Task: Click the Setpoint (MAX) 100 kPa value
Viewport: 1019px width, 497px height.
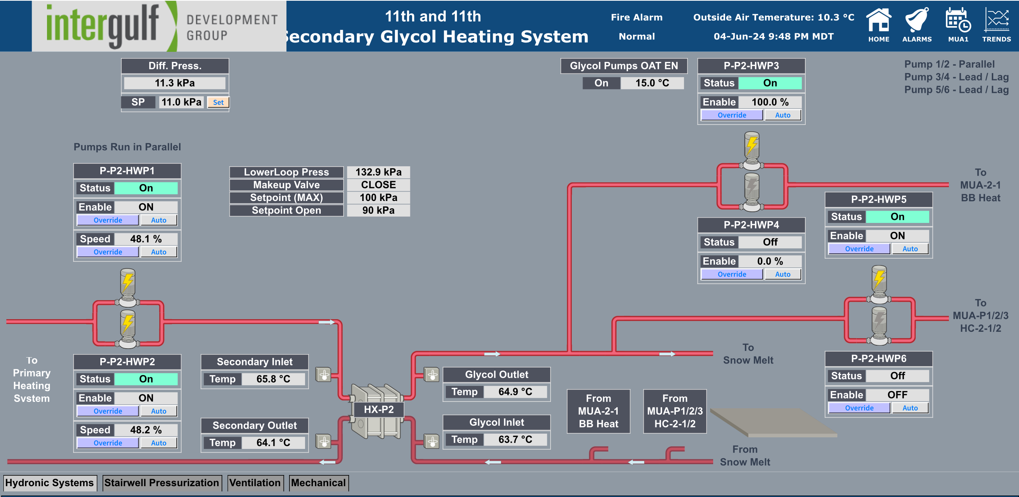Action: (378, 197)
